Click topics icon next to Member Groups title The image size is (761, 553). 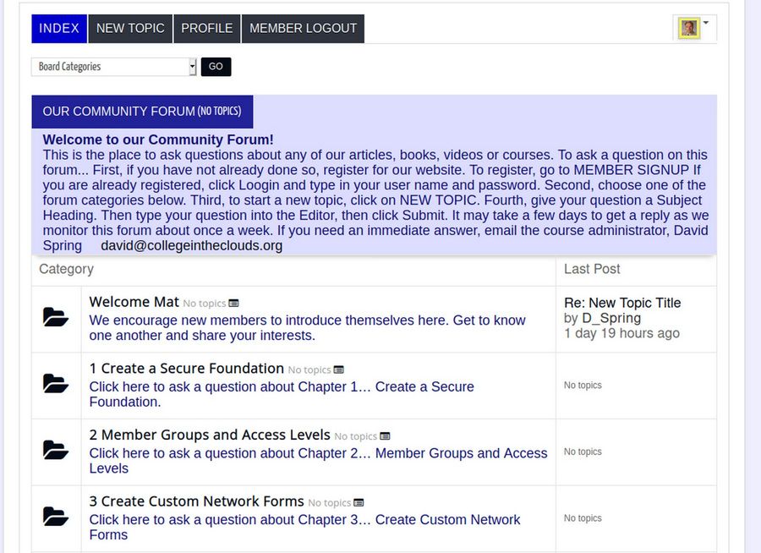point(385,436)
